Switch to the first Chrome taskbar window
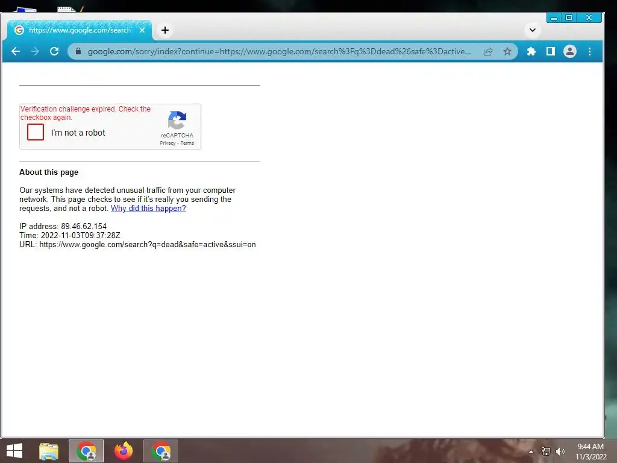The width and height of the screenshot is (617, 463). pyautogui.click(x=86, y=451)
